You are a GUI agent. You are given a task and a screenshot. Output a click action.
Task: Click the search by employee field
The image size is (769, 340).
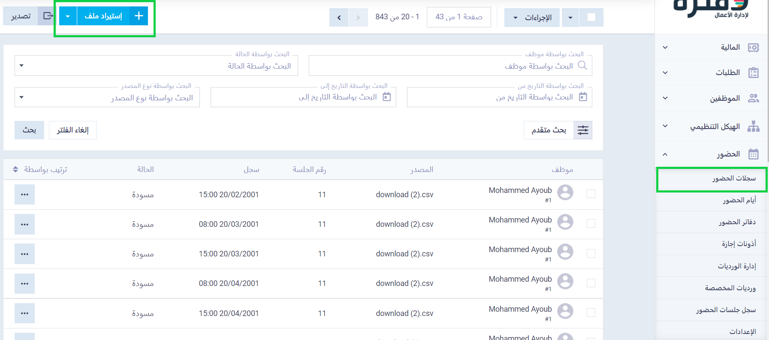(x=450, y=66)
